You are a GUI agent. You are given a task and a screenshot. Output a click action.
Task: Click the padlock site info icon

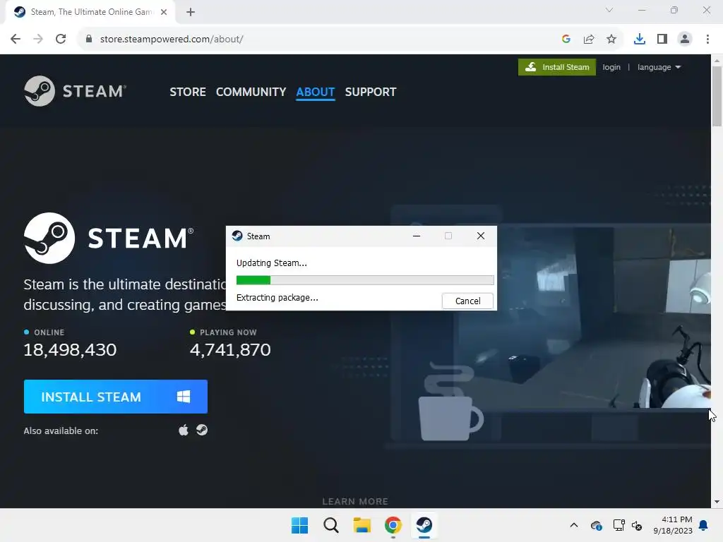pyautogui.click(x=89, y=40)
